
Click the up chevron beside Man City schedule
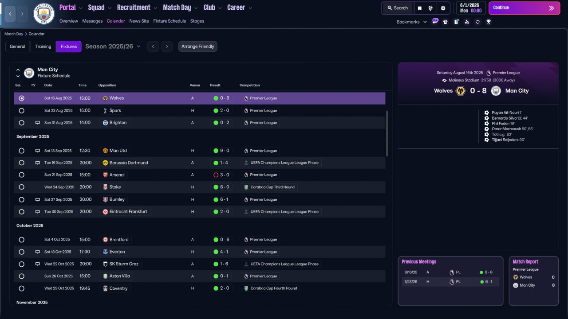[18, 70]
